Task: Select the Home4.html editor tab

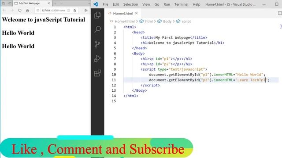Action: coord(122,13)
